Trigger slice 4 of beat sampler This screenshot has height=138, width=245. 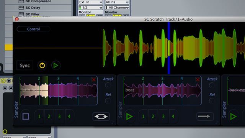click(x=173, y=117)
